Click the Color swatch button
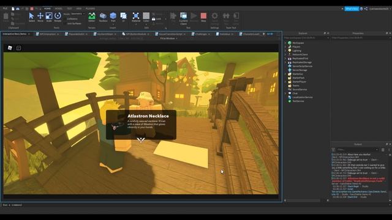Screen dimensions: 392x220 pyautogui.click(x=146, y=16)
